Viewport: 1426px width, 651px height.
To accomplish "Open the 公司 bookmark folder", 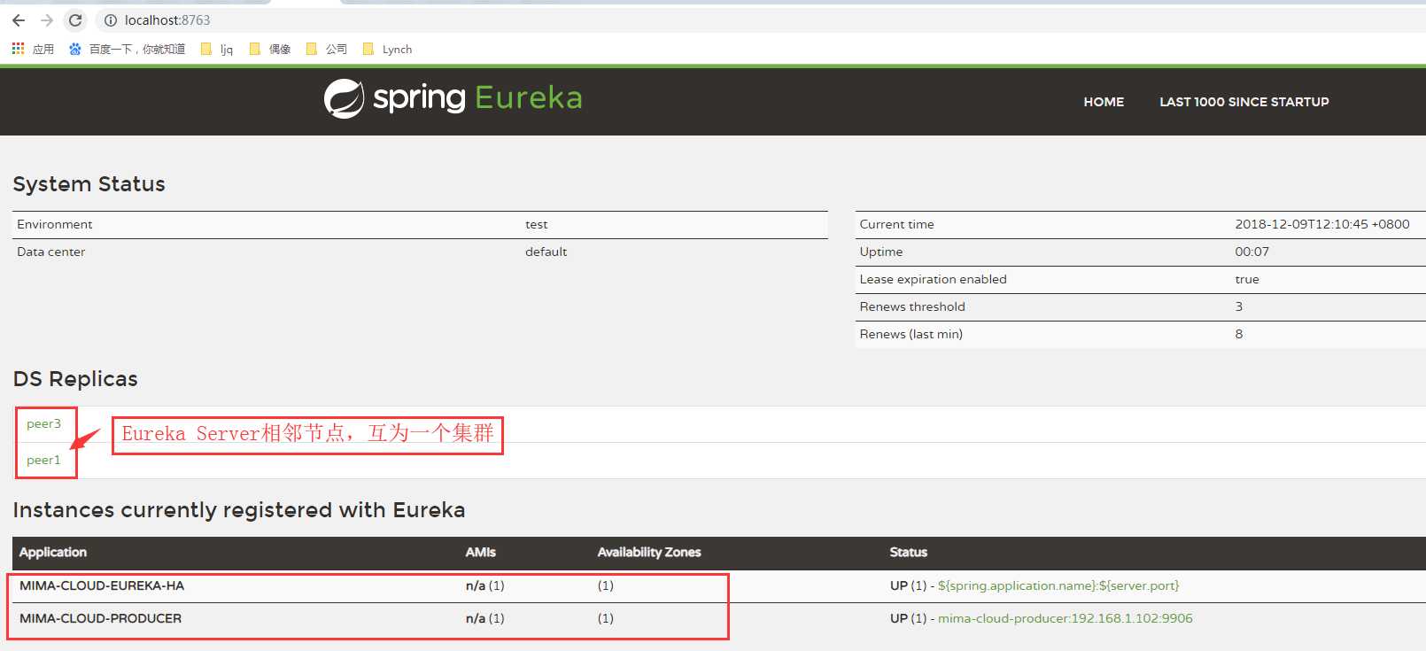I will pos(327,49).
